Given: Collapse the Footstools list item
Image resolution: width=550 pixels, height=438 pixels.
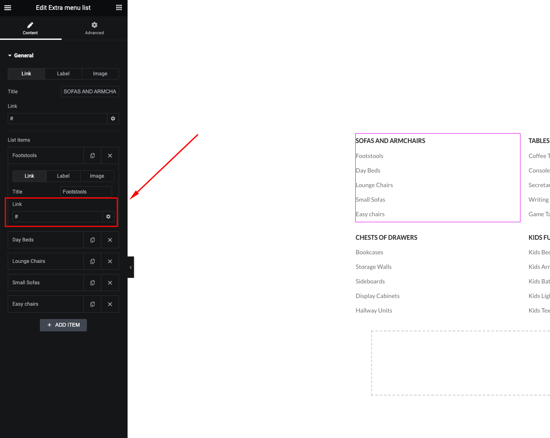Looking at the screenshot, I should click(45, 155).
